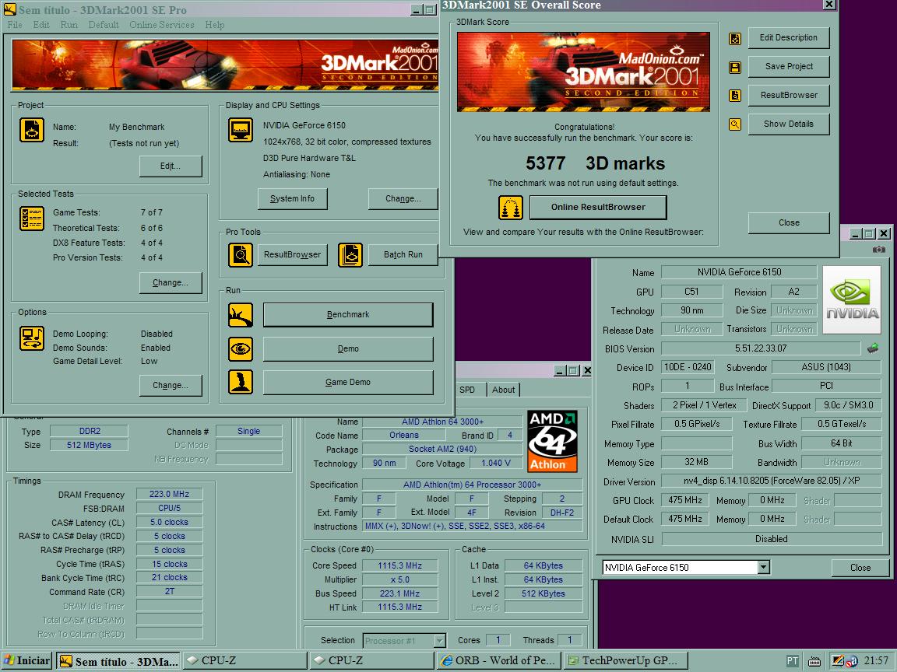Click the Core Speed value 1115.3 MHz

pos(400,565)
